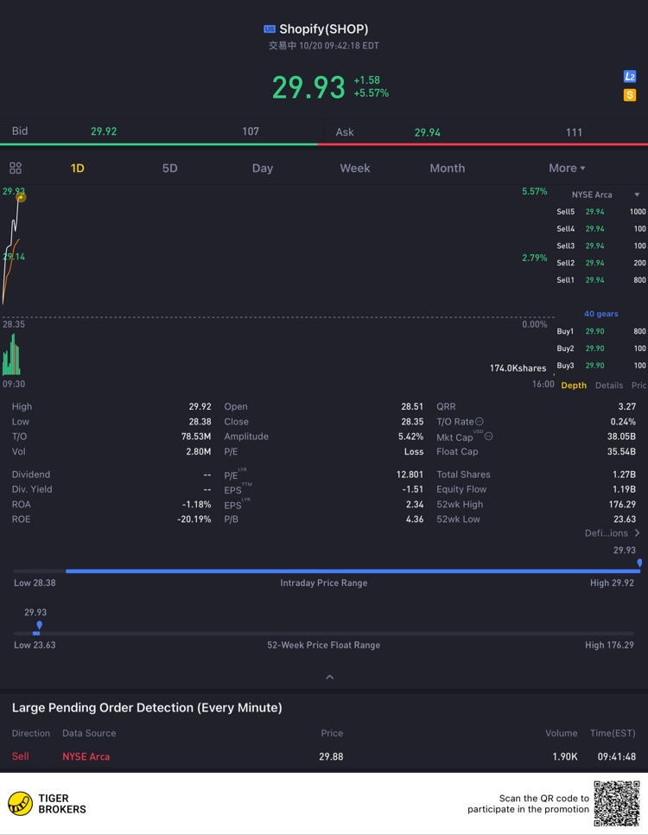Click the NYSE Arca data source entry
Viewport: 648px width, 835px height.
coord(86,756)
